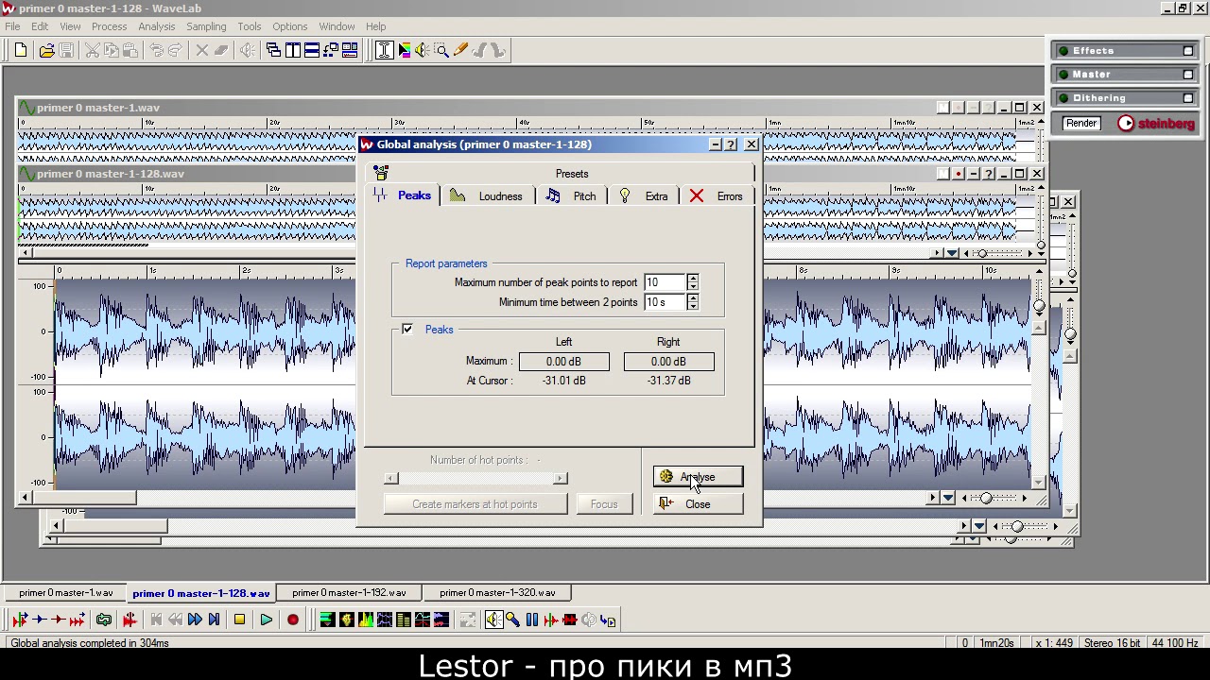Open the Presets icon in Global analysis

tap(381, 173)
